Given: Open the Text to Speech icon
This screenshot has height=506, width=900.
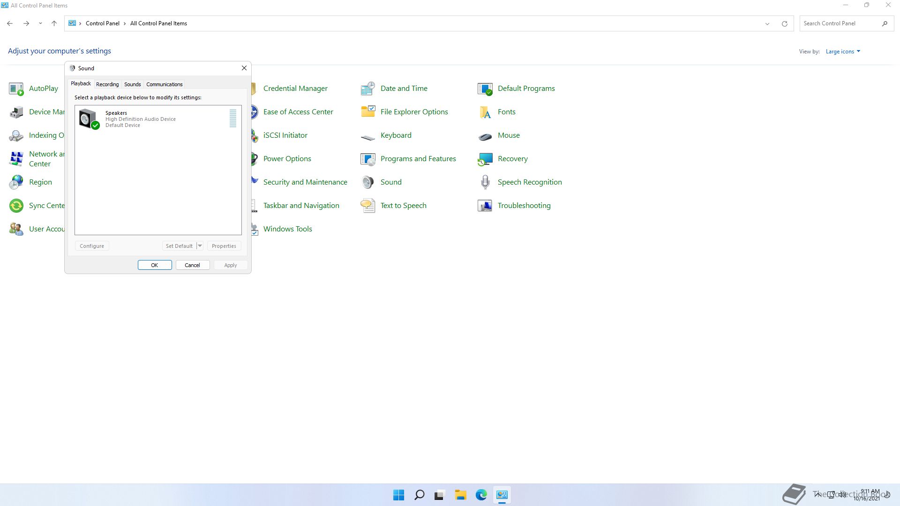Looking at the screenshot, I should click(367, 206).
